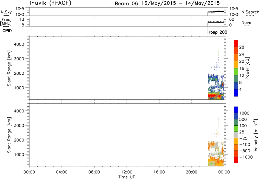Screen dimensions: 259x179
Task: Click the red top segment of Power colorbar
Action: (236, 43)
